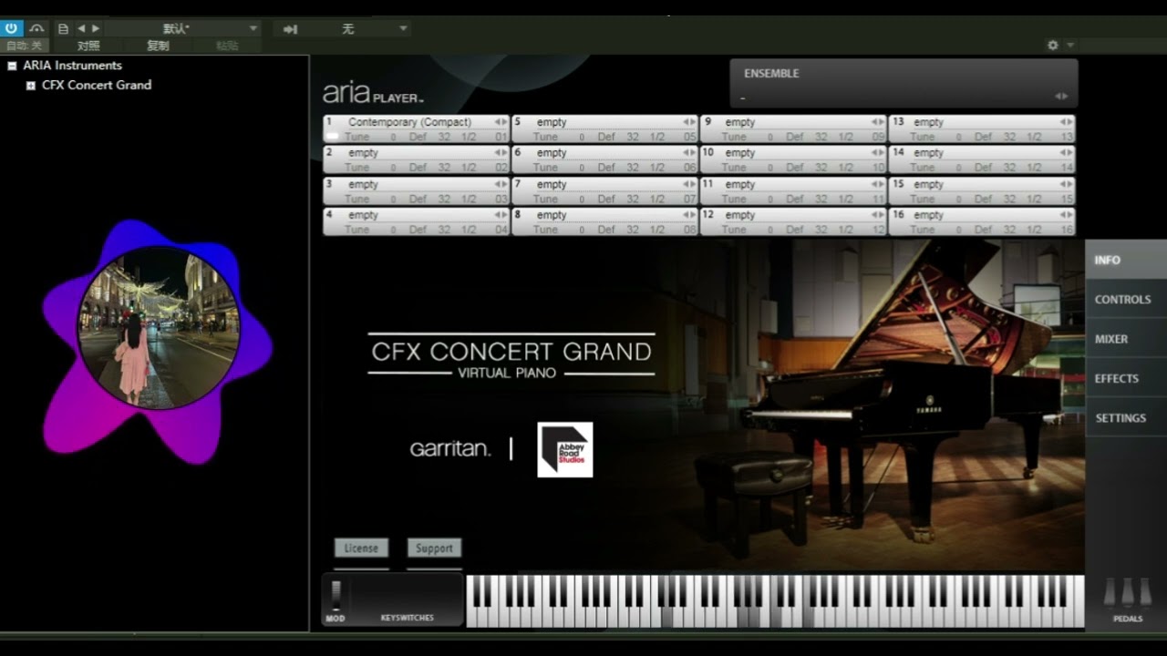Screen dimensions: 1167x656
Task: Toggle the right sustain pedal
Action: [x=1146, y=592]
